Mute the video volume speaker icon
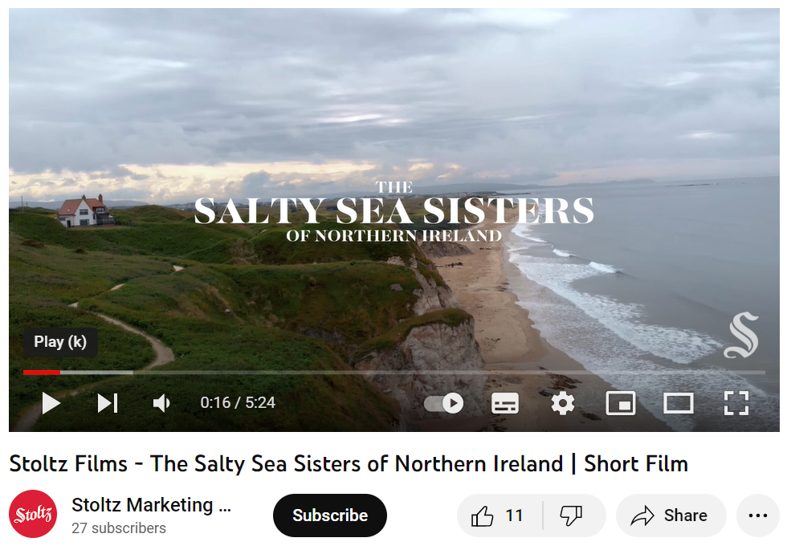787x546 pixels. (161, 403)
